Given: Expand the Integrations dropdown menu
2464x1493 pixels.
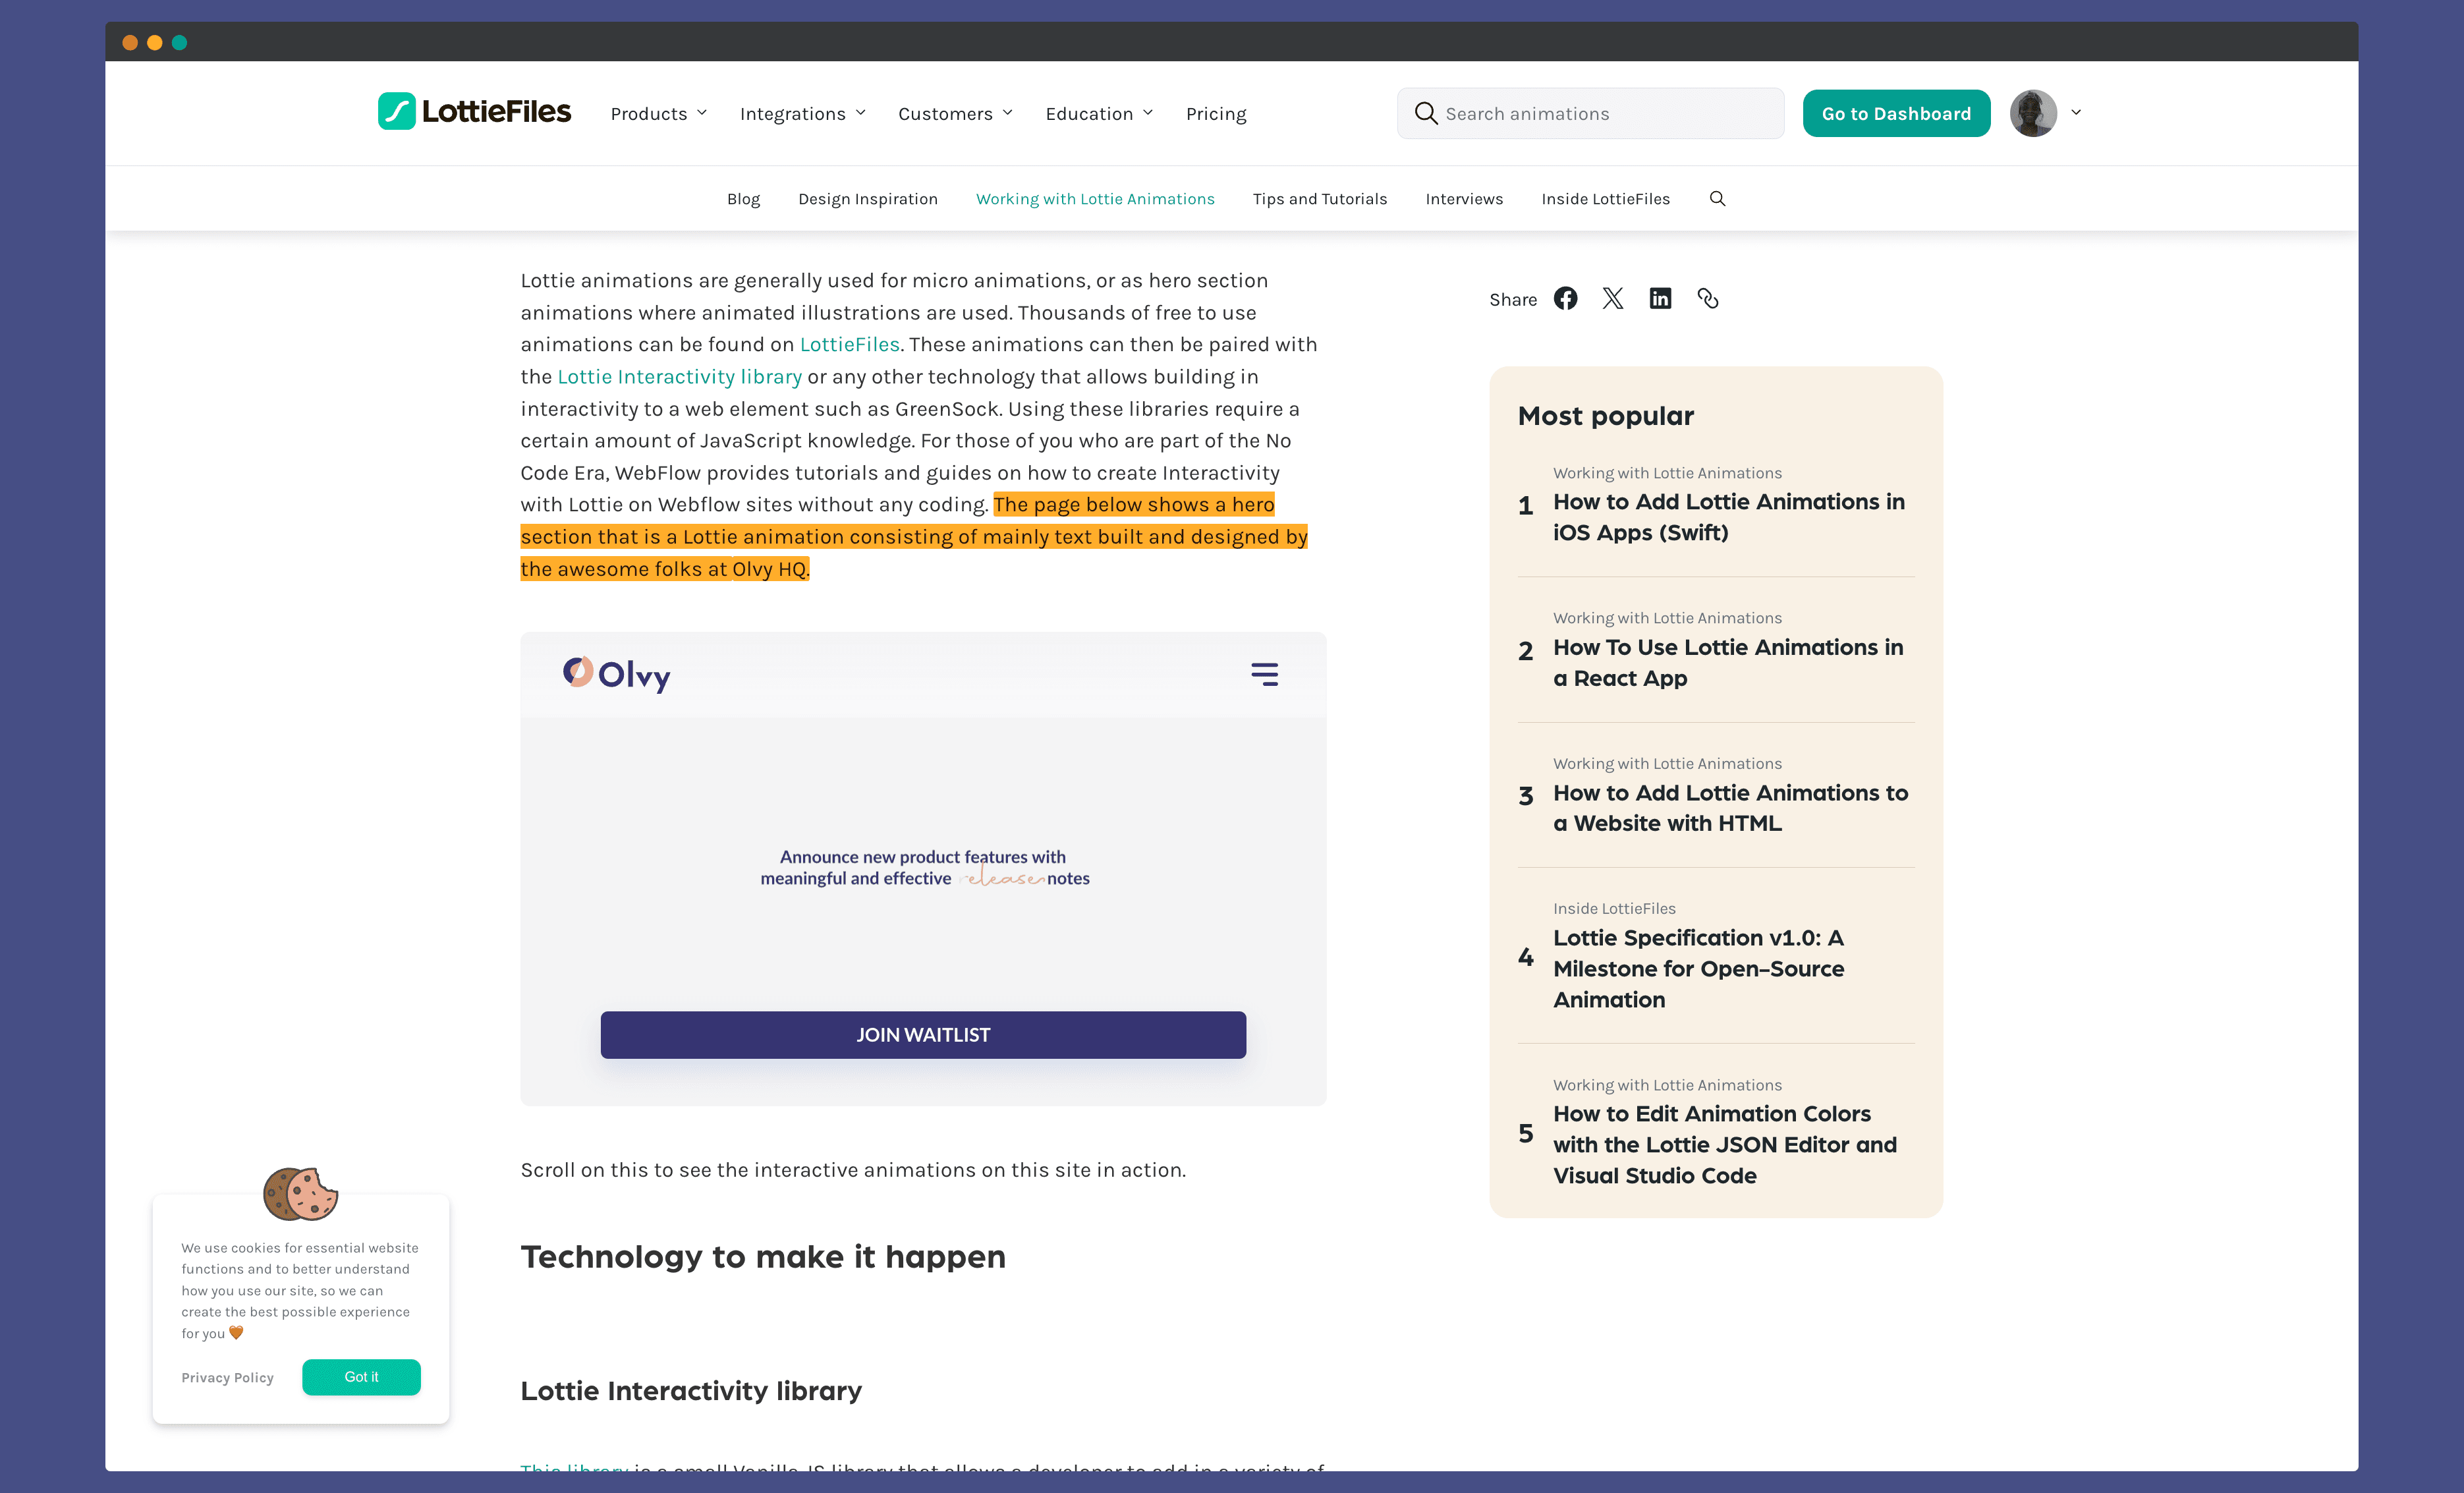Looking at the screenshot, I should point(801,113).
